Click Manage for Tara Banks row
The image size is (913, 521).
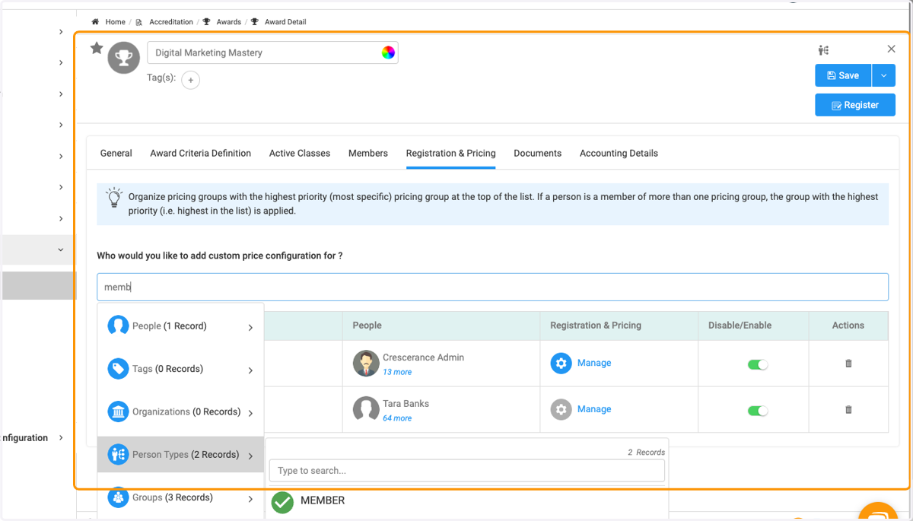[594, 409]
